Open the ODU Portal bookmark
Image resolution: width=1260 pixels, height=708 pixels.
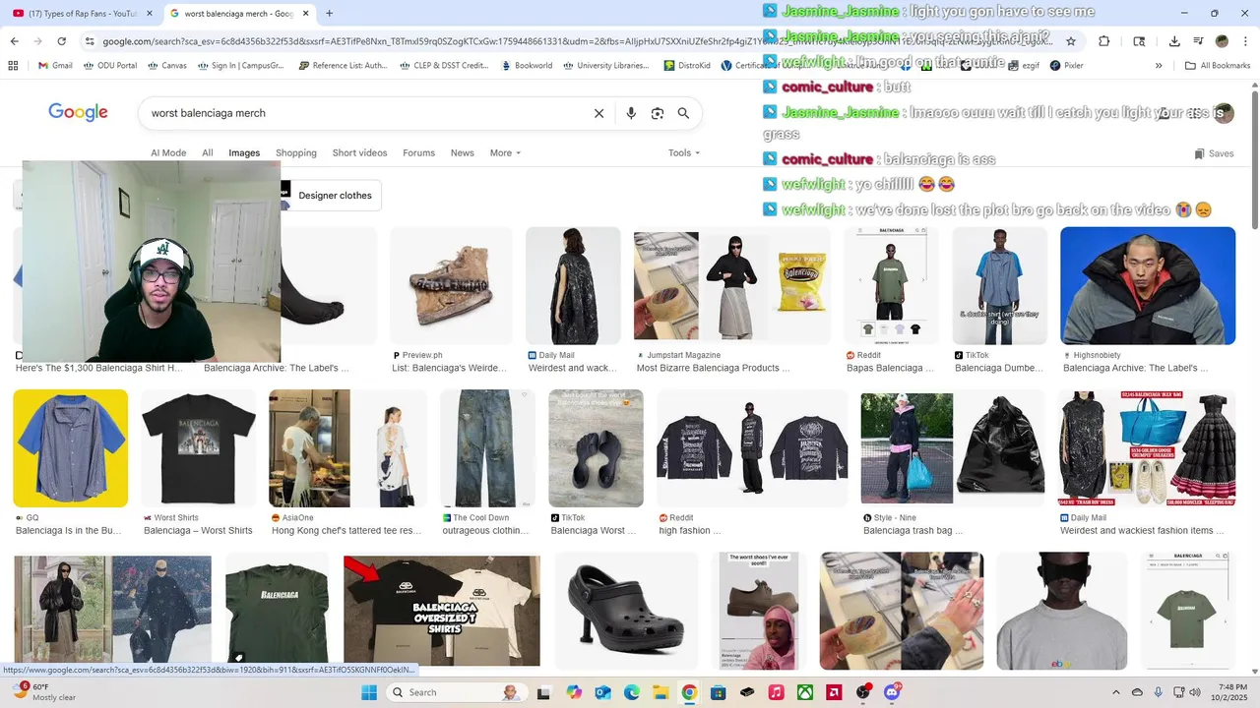click(110, 66)
